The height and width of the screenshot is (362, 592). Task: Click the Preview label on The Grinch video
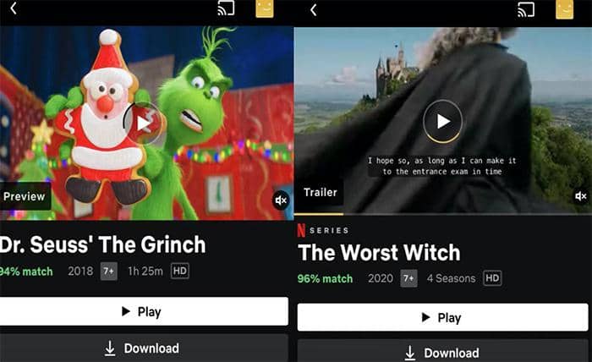(x=25, y=196)
